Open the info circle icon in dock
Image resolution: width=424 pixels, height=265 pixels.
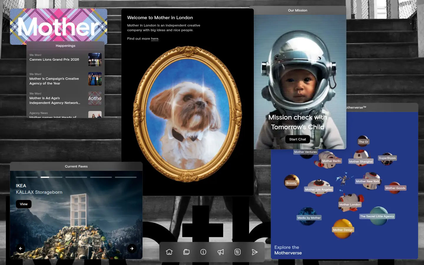203,252
